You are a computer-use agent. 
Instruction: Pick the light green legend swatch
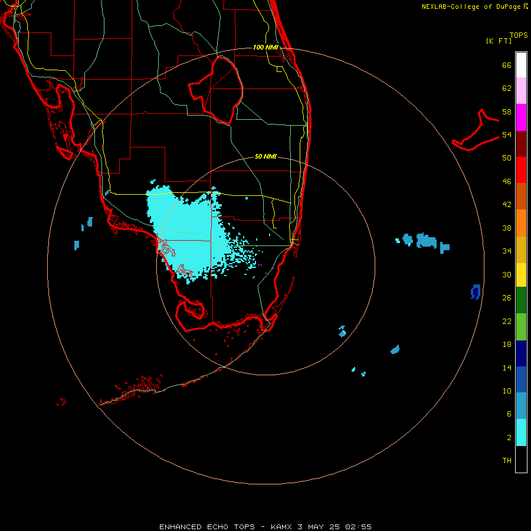[x=521, y=327]
